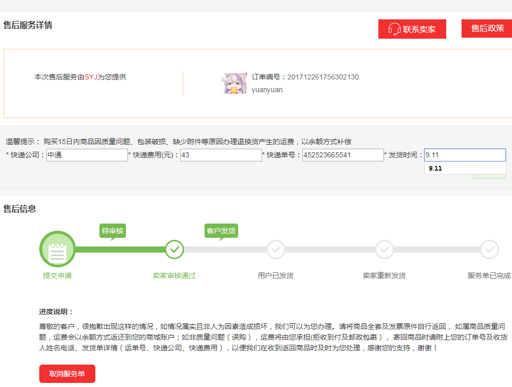Focus the 快递单号 tracking number field
Screen dimensions: 512x387
point(343,155)
